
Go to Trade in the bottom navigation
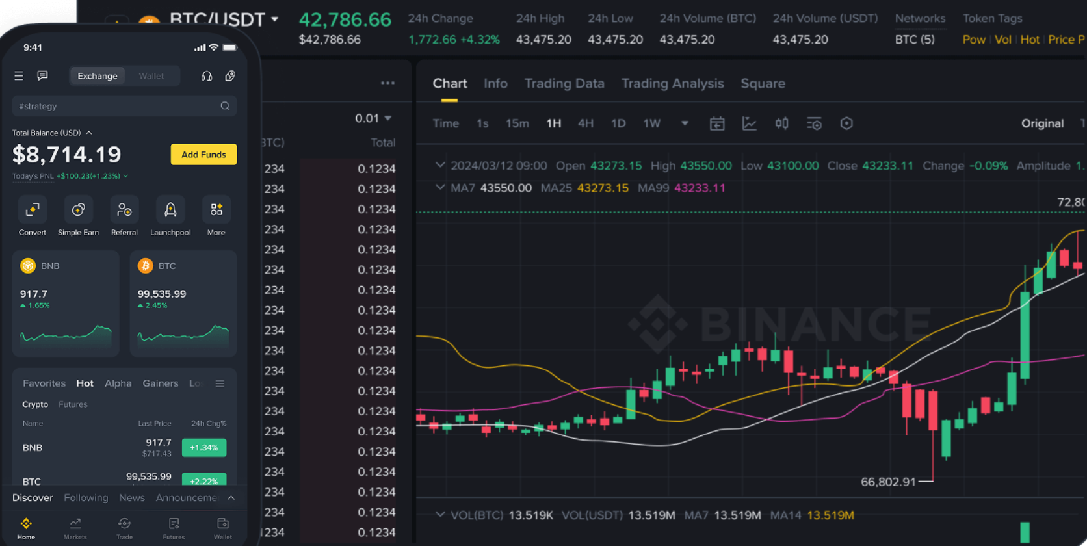click(x=124, y=529)
